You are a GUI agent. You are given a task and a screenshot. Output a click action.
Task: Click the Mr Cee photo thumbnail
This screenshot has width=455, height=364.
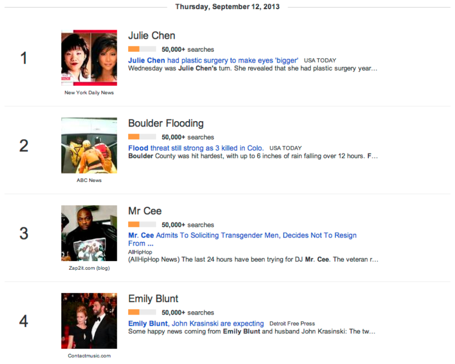(89, 233)
